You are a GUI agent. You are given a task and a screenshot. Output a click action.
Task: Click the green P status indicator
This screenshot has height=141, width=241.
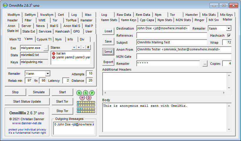pyautogui.click(x=92, y=93)
